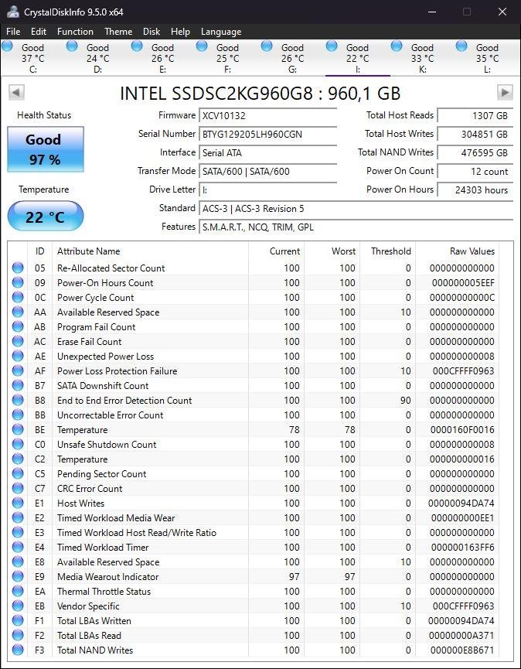
Task: Click status orb for Re-Allocated Sector Count
Action: tap(18, 268)
